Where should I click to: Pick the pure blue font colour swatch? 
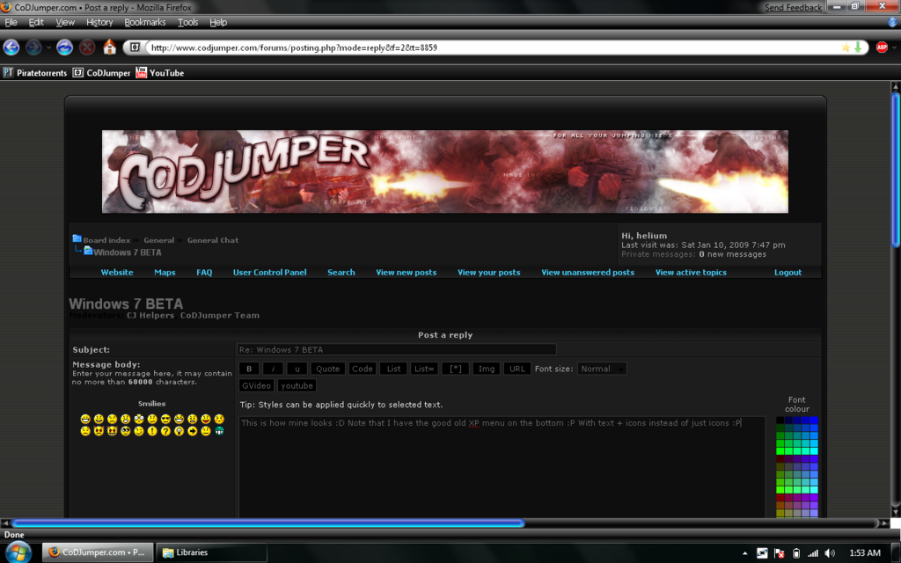[x=813, y=420]
